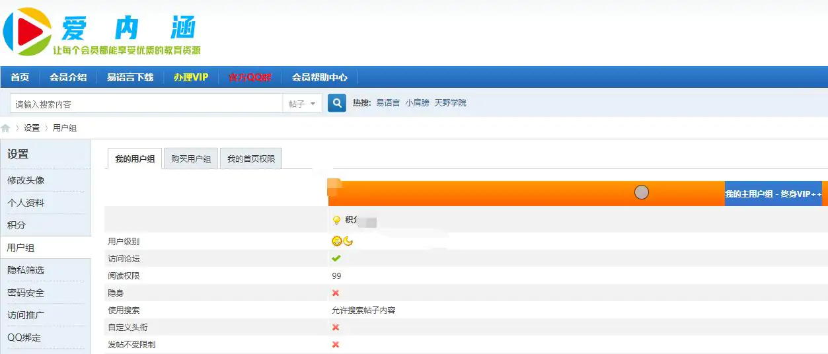Open 密码安全 in settings sidebar
Image resolution: width=828 pixels, height=354 pixels.
(26, 293)
